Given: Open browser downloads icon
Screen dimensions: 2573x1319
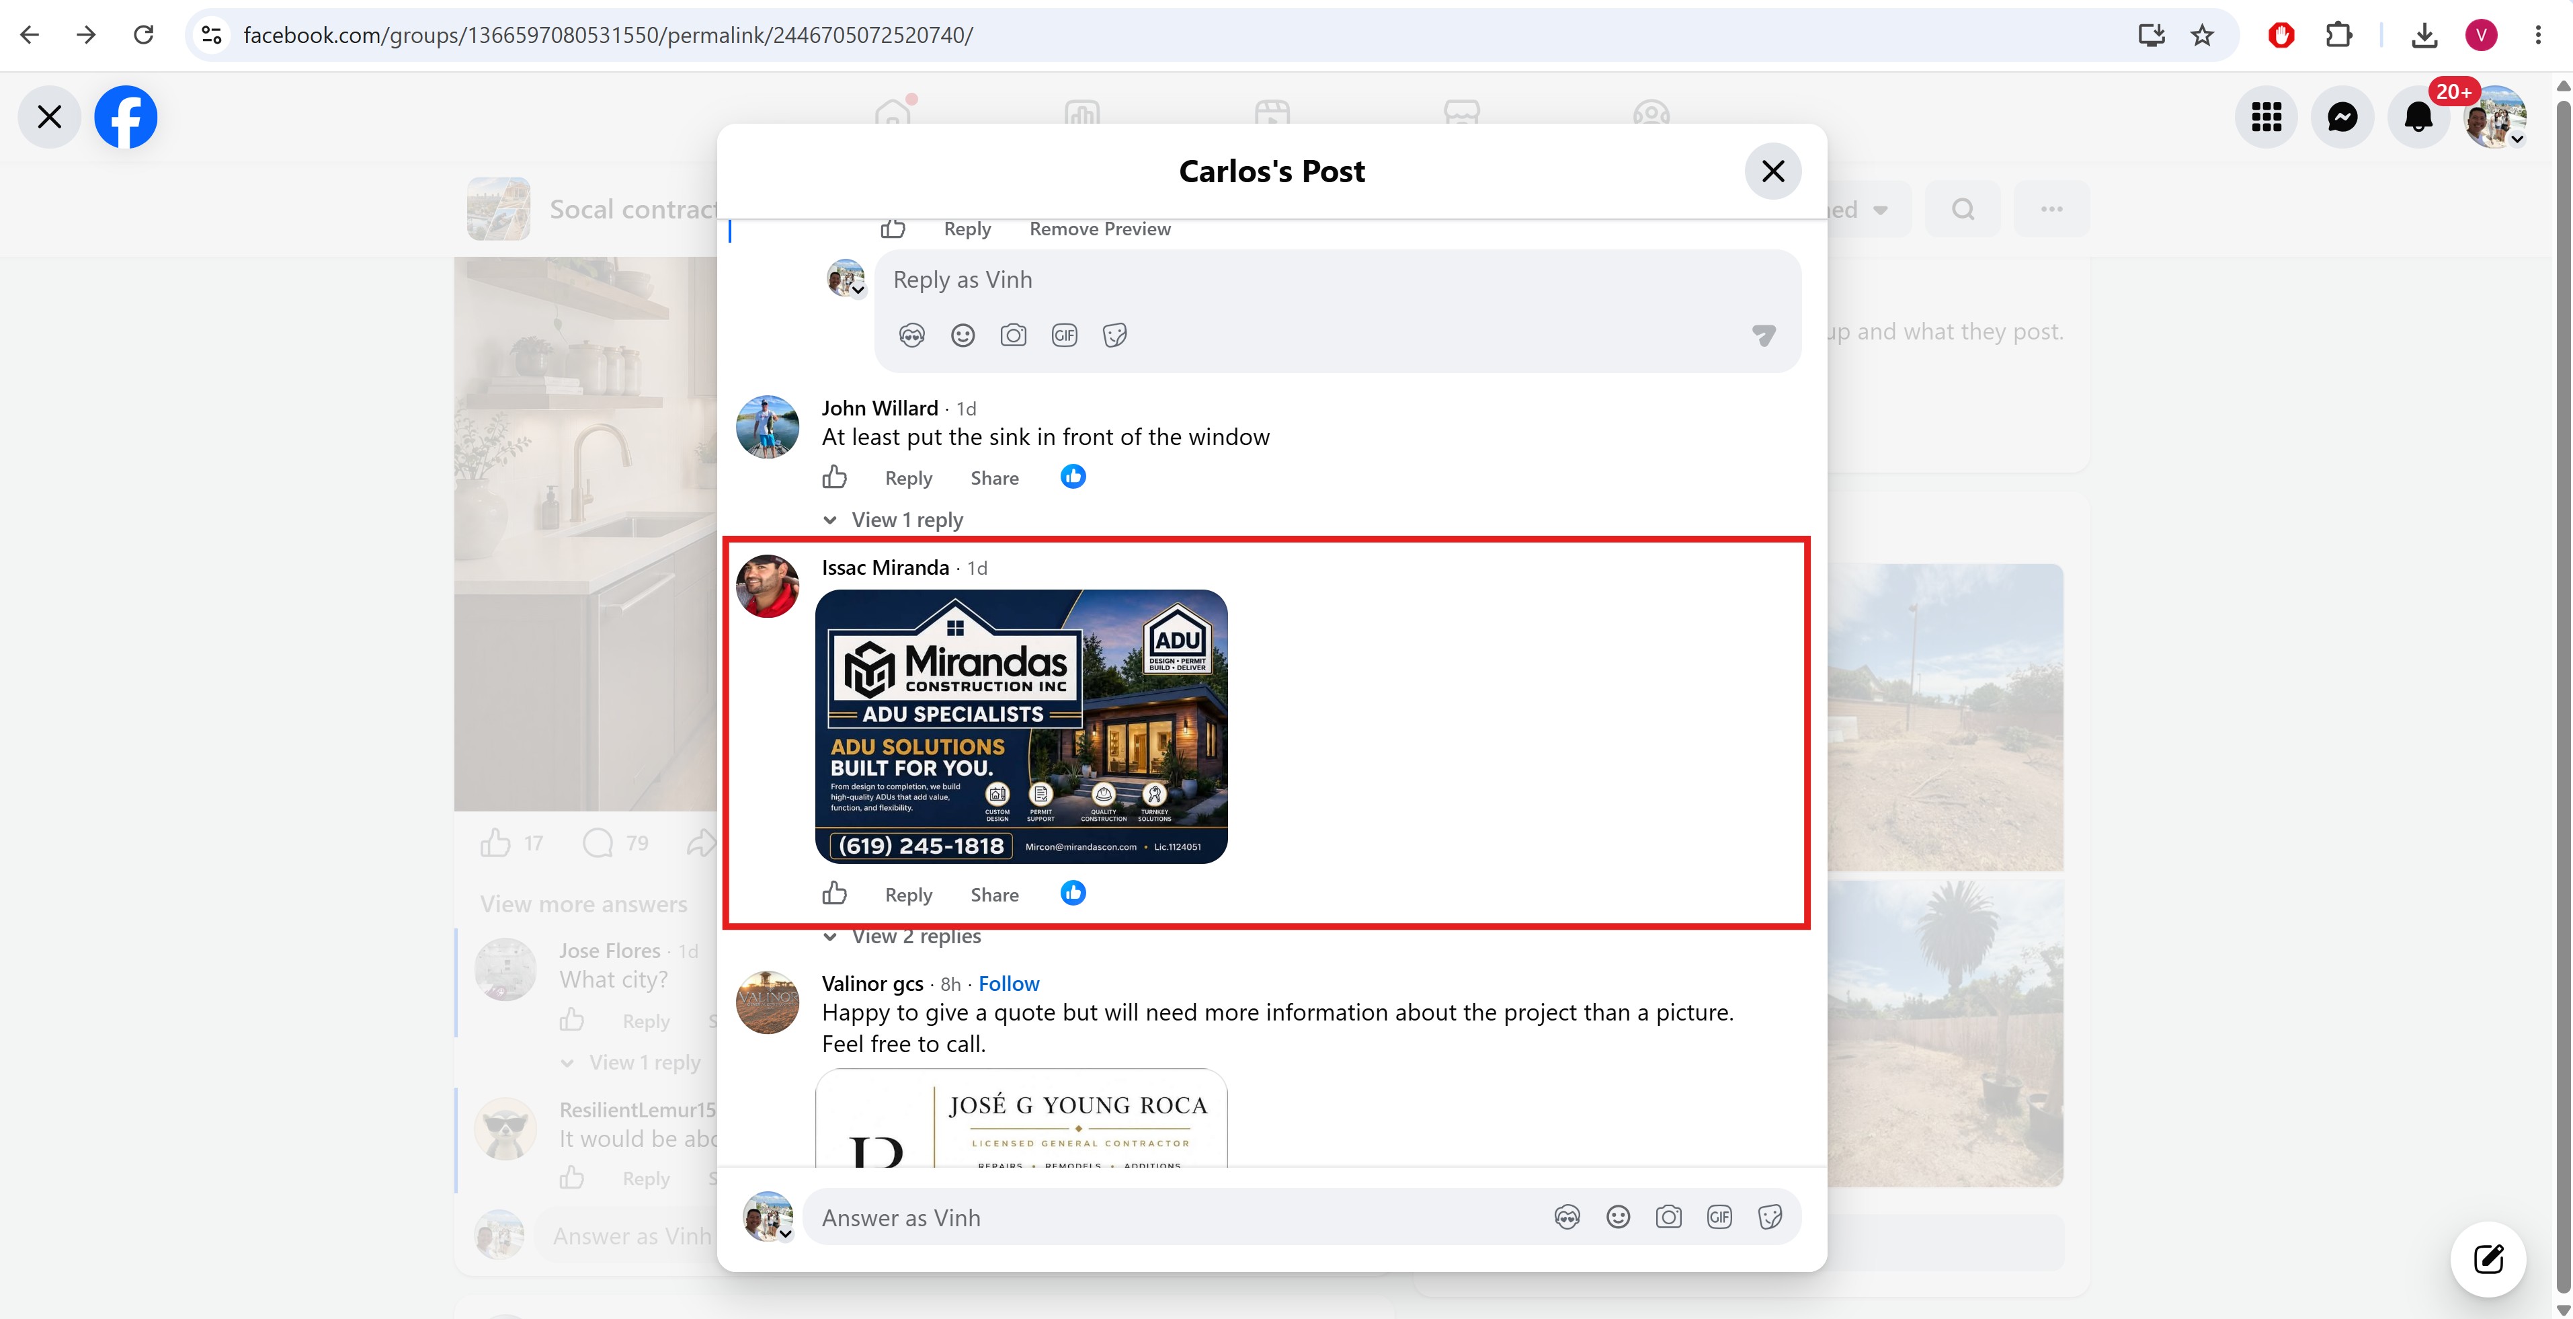Looking at the screenshot, I should [2424, 36].
